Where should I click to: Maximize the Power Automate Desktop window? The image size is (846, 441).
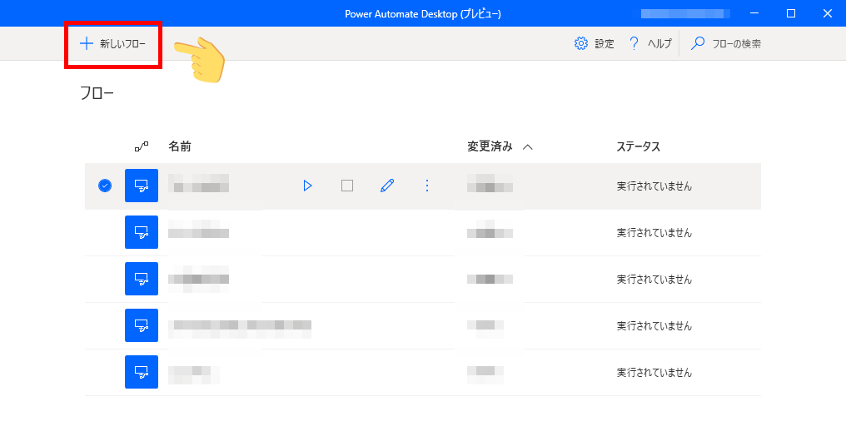point(791,13)
